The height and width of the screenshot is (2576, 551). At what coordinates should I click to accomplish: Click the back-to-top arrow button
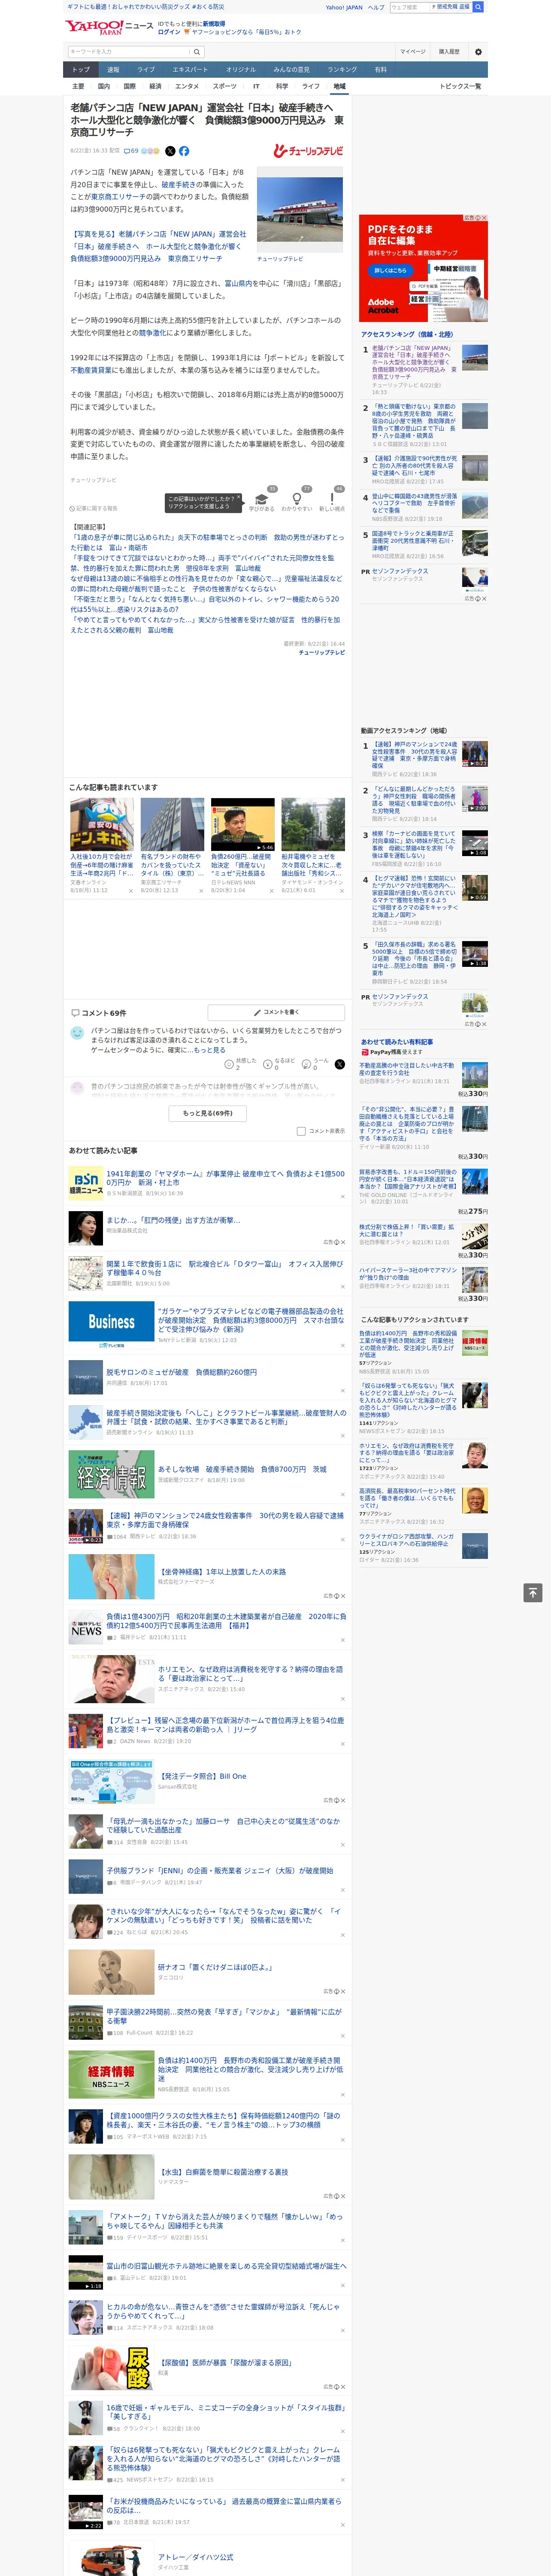[x=533, y=1592]
